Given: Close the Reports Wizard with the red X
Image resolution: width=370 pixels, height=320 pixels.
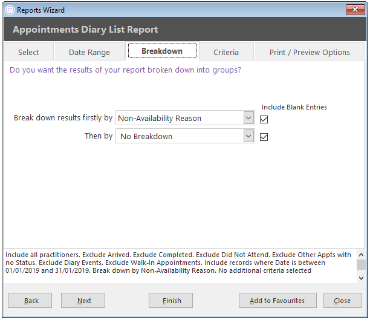Looking at the screenshot, I should (x=355, y=10).
